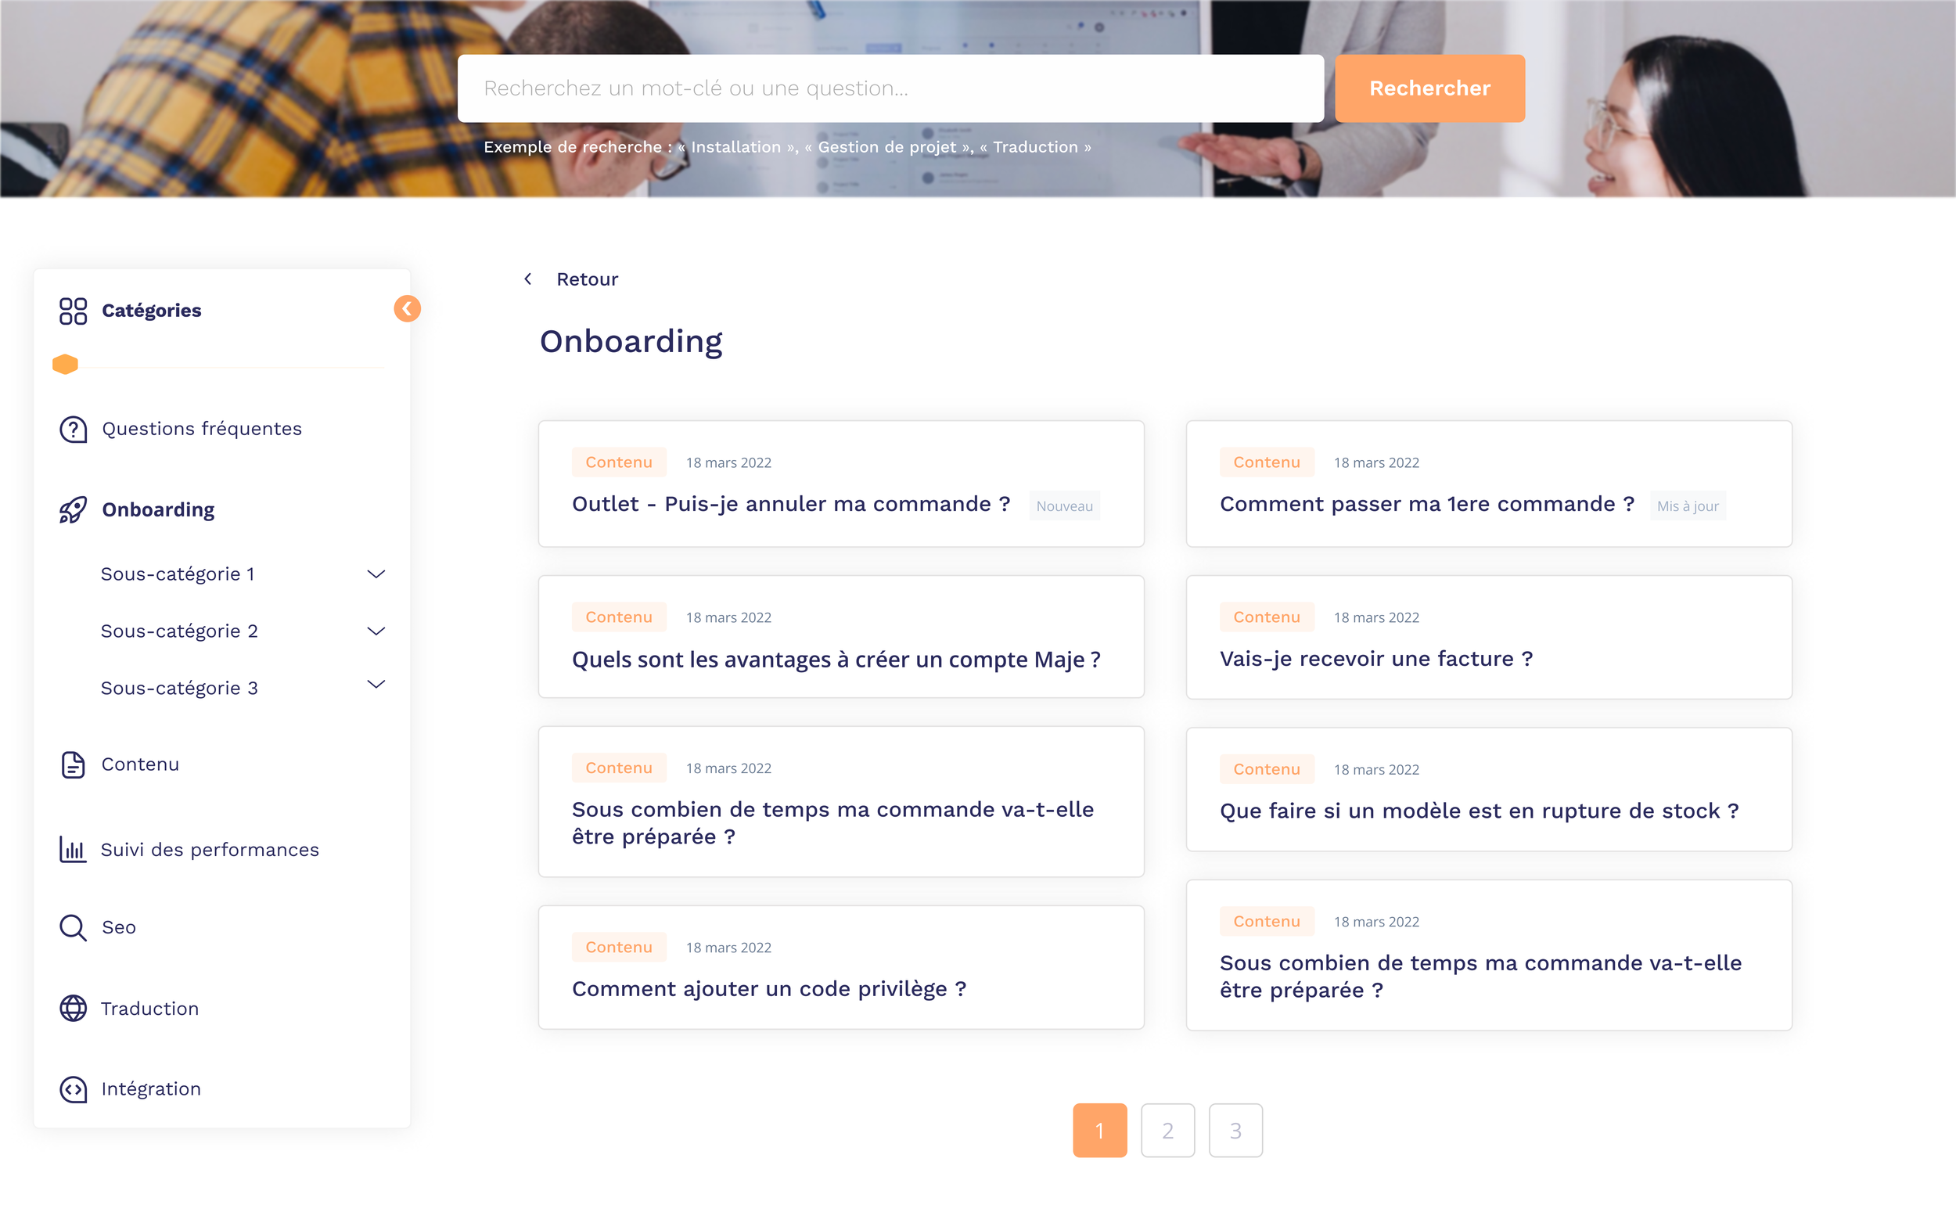Go to pagination page 2
The width and height of the screenshot is (1956, 1223).
coord(1167,1130)
